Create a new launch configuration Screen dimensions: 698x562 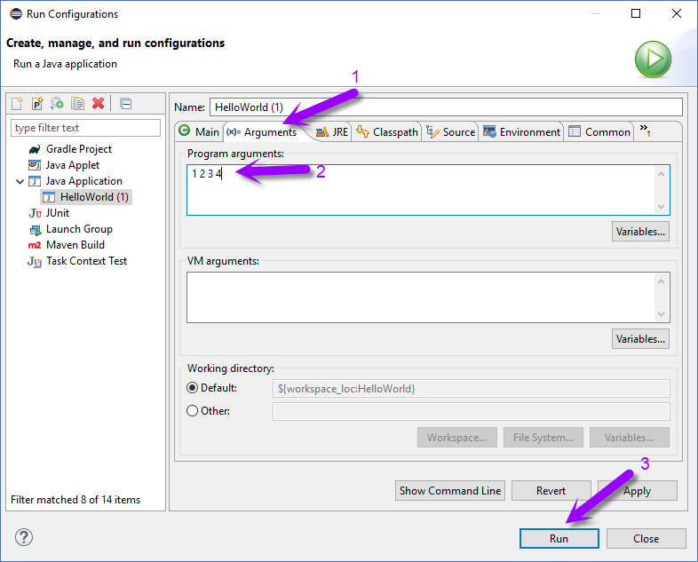point(18,104)
